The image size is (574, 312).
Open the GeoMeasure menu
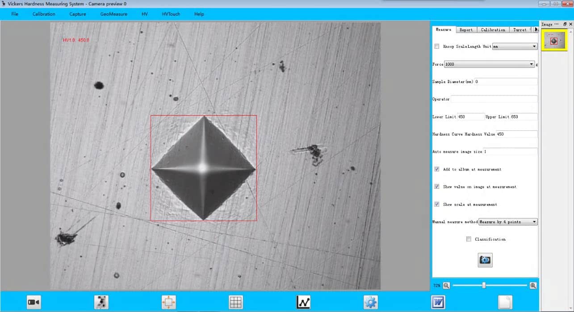[x=113, y=14]
